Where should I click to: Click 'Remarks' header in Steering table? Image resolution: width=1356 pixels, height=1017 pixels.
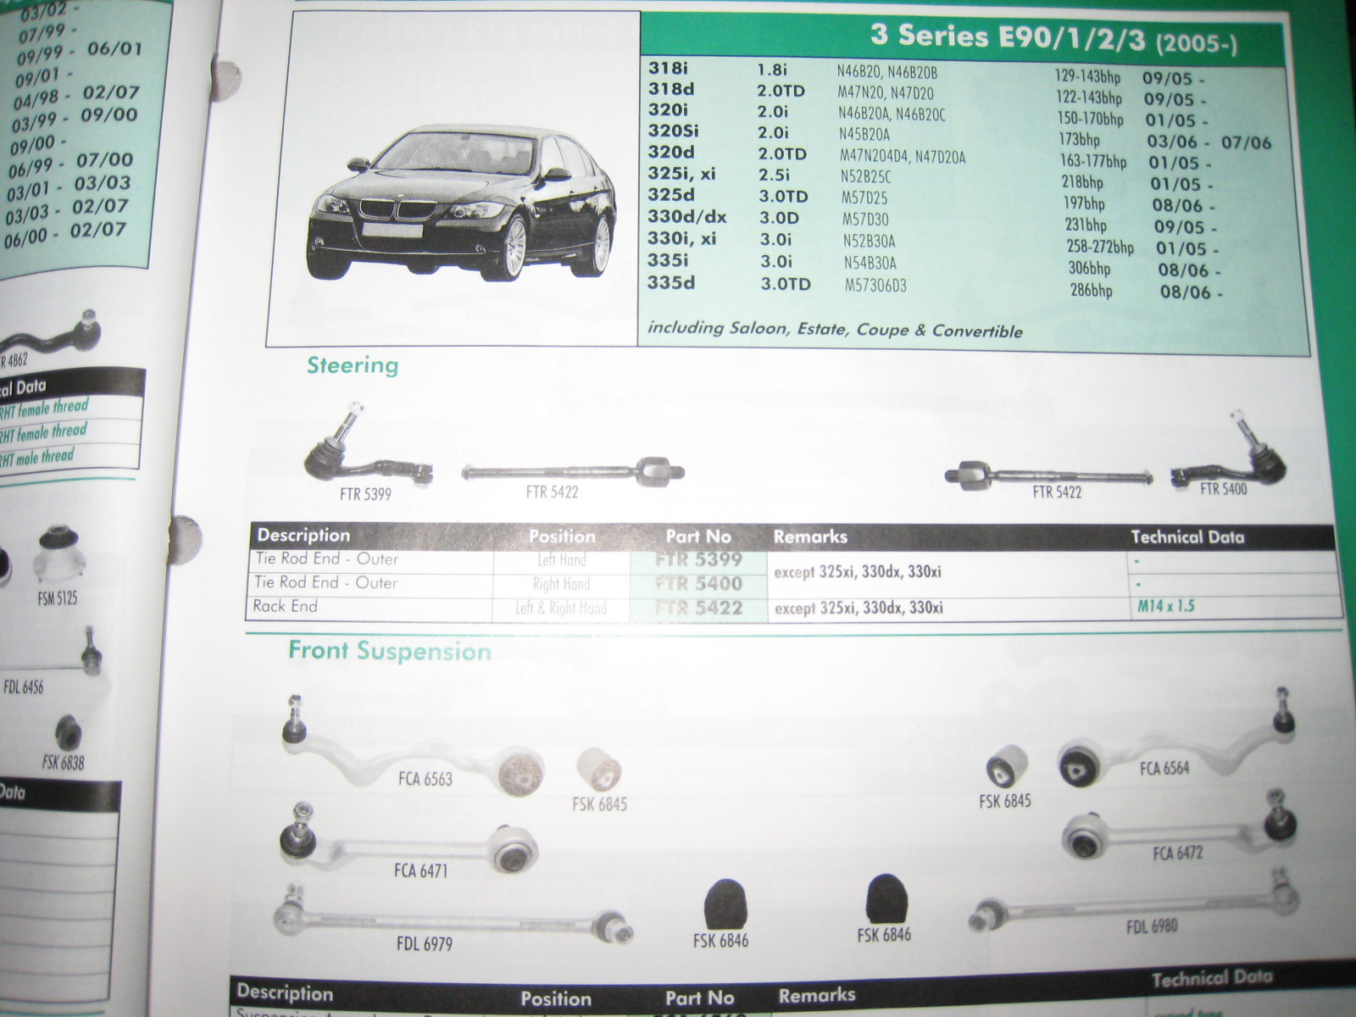810,536
